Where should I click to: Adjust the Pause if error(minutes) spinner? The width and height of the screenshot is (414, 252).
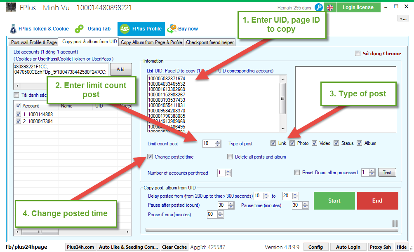click(x=220, y=215)
